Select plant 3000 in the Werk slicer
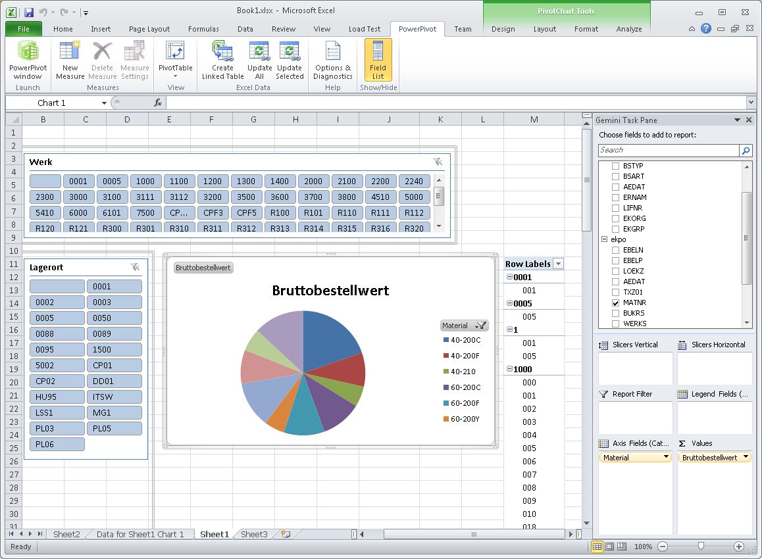 (x=79, y=196)
